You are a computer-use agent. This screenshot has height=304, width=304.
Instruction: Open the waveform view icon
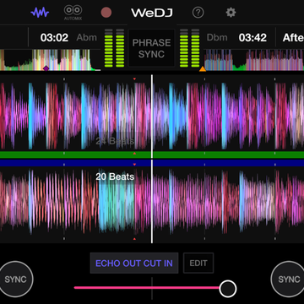[x=40, y=13]
